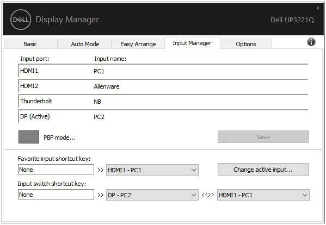326x225 pixels.
Task: Click the Dell logo in header
Action: tap(21, 20)
